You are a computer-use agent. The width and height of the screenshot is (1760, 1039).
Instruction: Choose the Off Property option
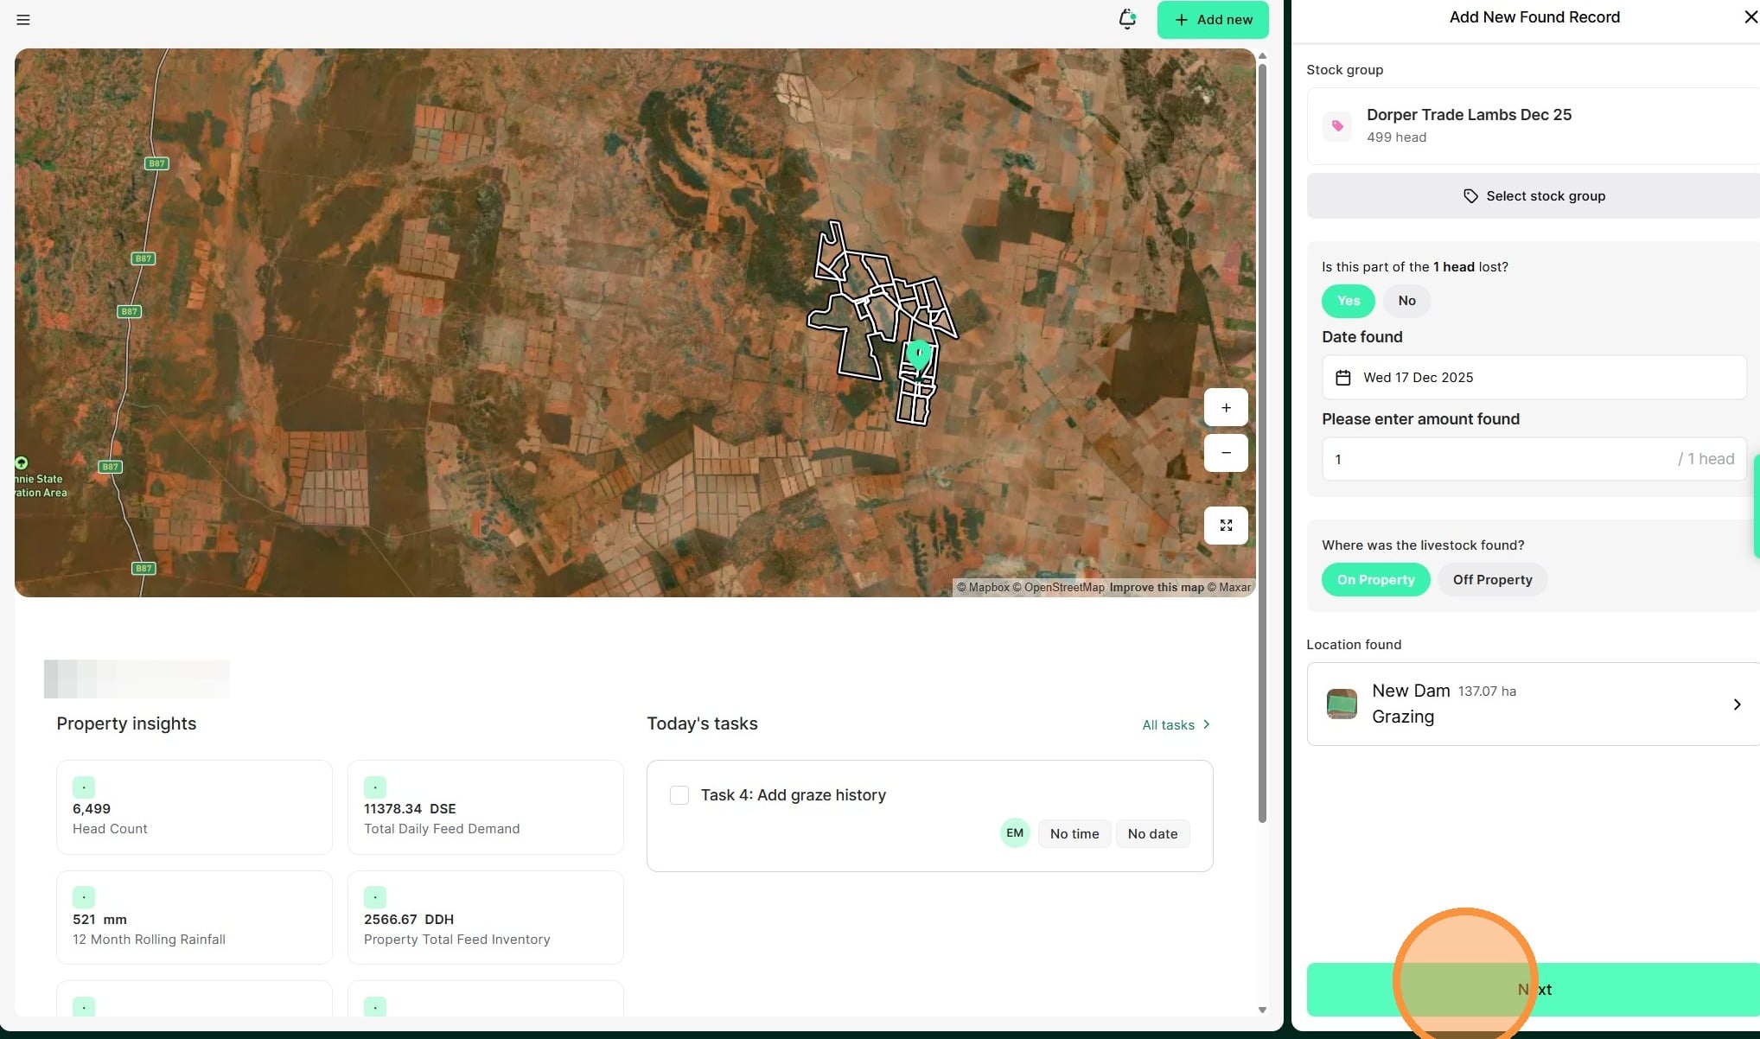[1492, 580]
